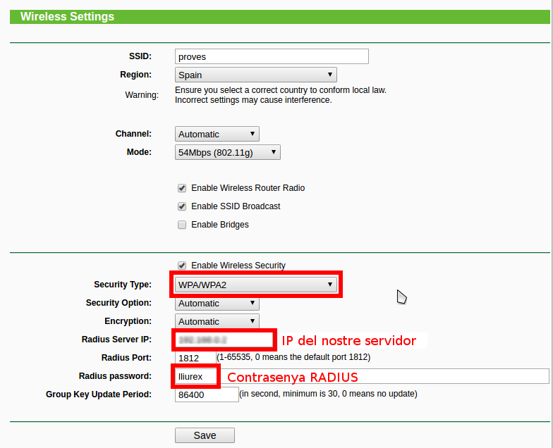Open the Mode dropdown showing 54Mbps (802.11g)
Image resolution: width=553 pixels, height=448 pixels.
coord(227,152)
